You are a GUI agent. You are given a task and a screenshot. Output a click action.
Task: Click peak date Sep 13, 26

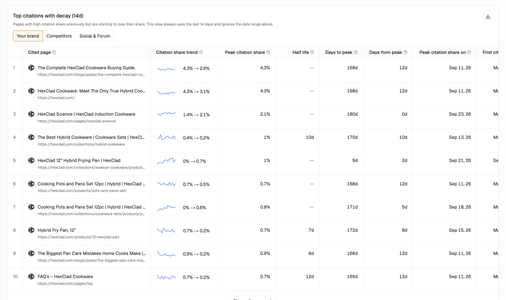[460, 137]
